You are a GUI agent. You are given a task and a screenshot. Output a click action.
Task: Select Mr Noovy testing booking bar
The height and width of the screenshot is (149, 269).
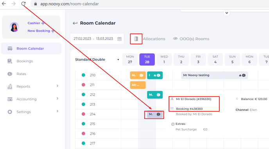tap(214, 75)
